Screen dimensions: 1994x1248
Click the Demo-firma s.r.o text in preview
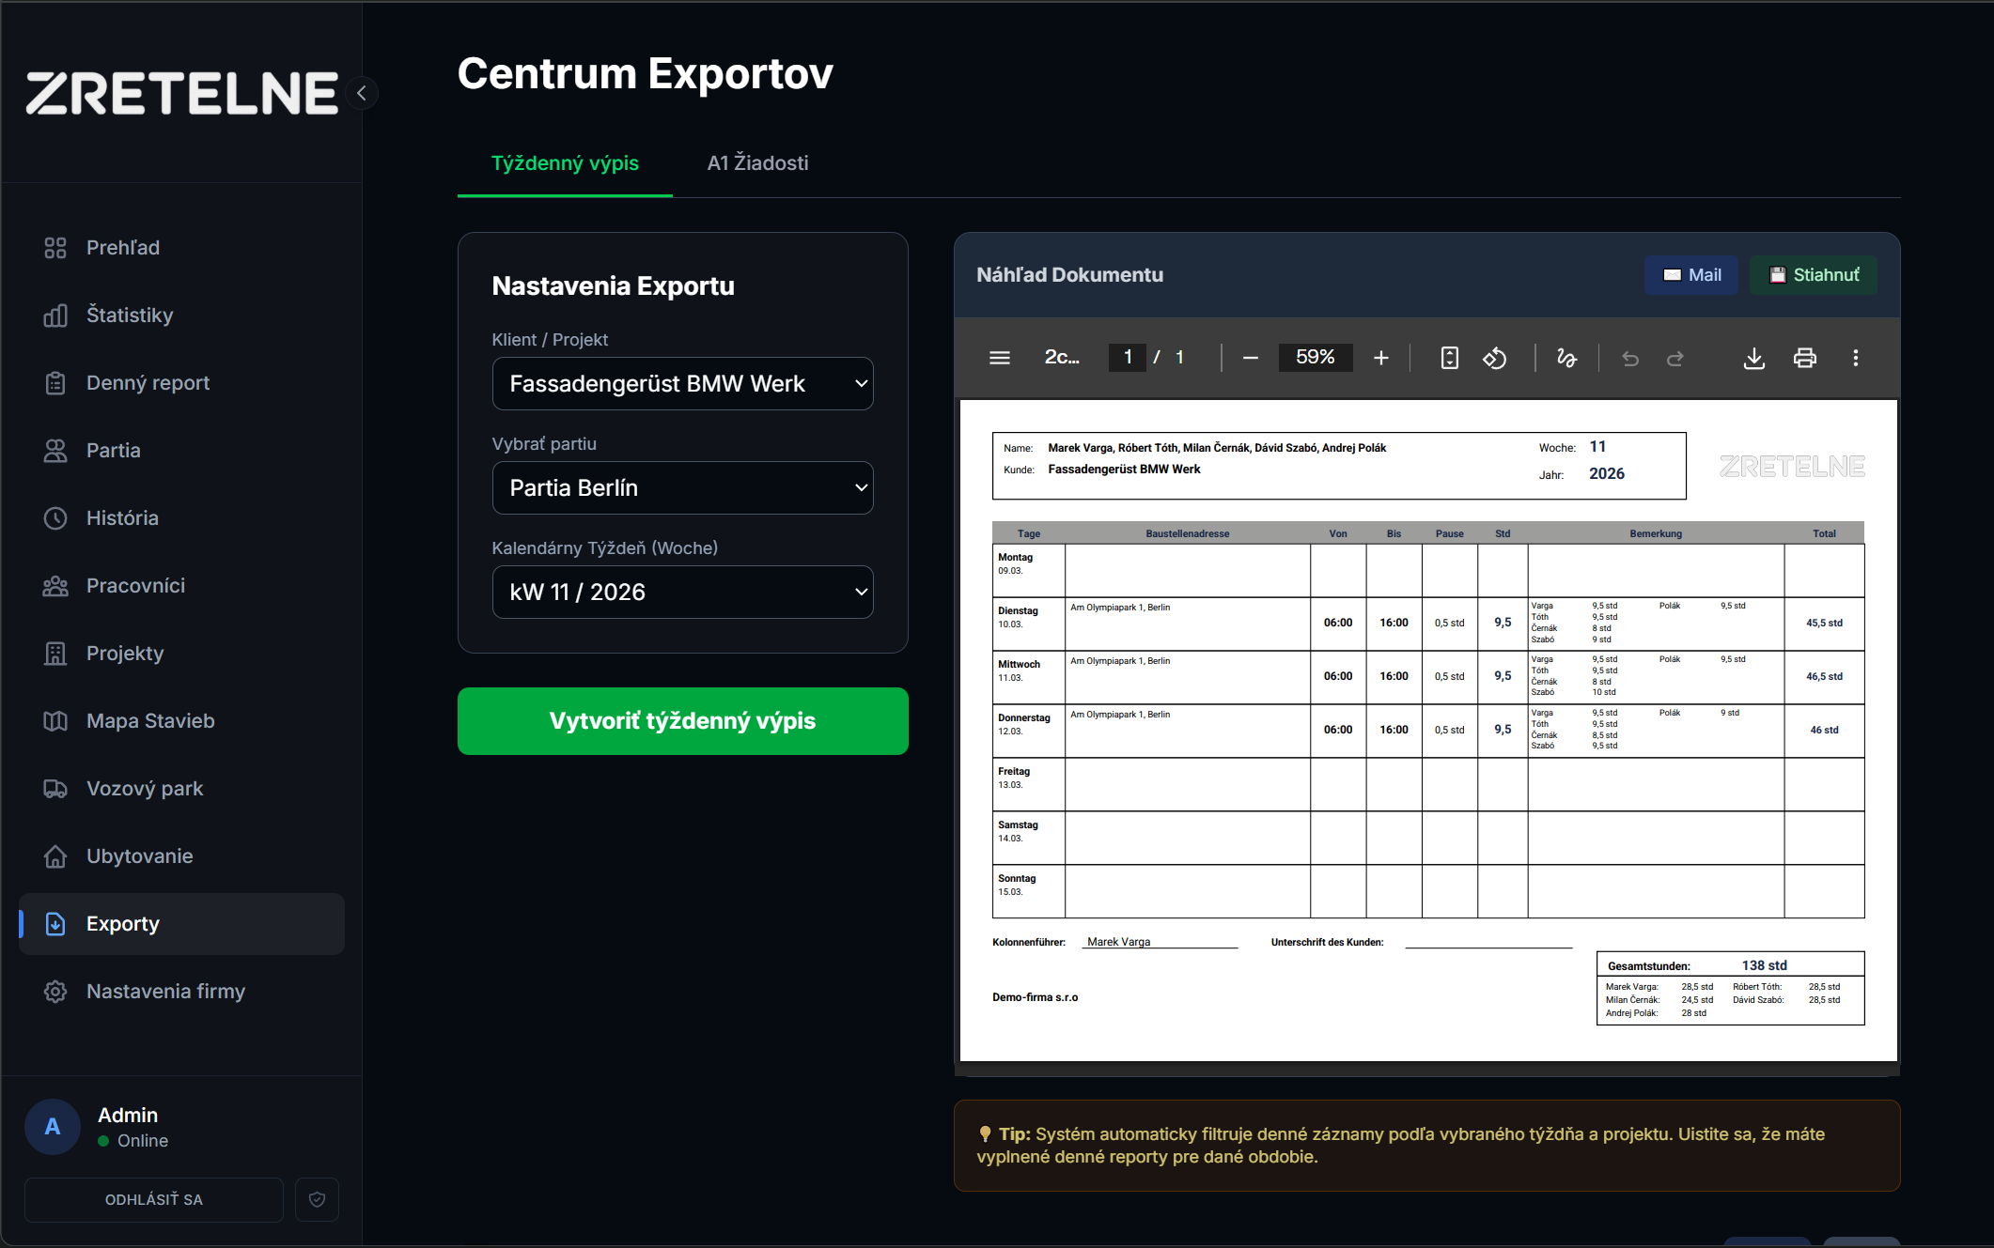tap(1035, 997)
